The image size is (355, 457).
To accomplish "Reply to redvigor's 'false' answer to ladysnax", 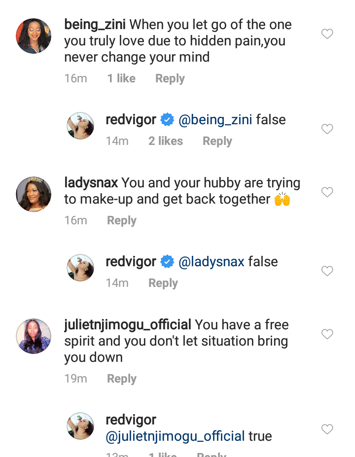I will pos(163,283).
